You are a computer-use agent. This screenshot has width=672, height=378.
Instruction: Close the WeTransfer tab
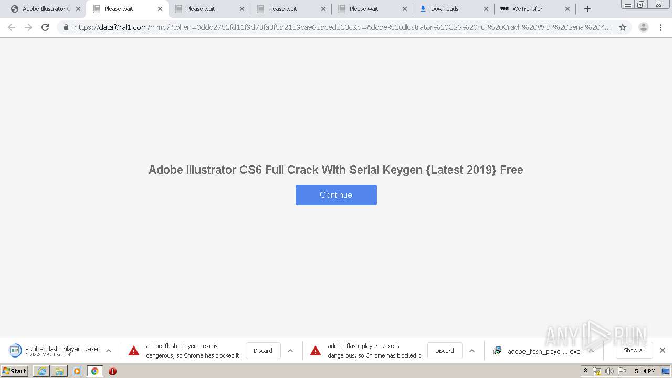(568, 9)
